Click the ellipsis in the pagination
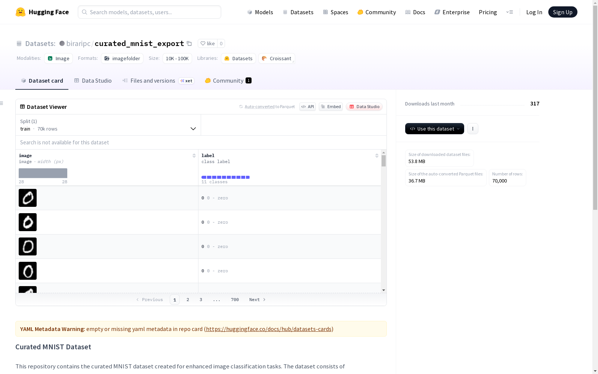598x374 pixels. 217,300
